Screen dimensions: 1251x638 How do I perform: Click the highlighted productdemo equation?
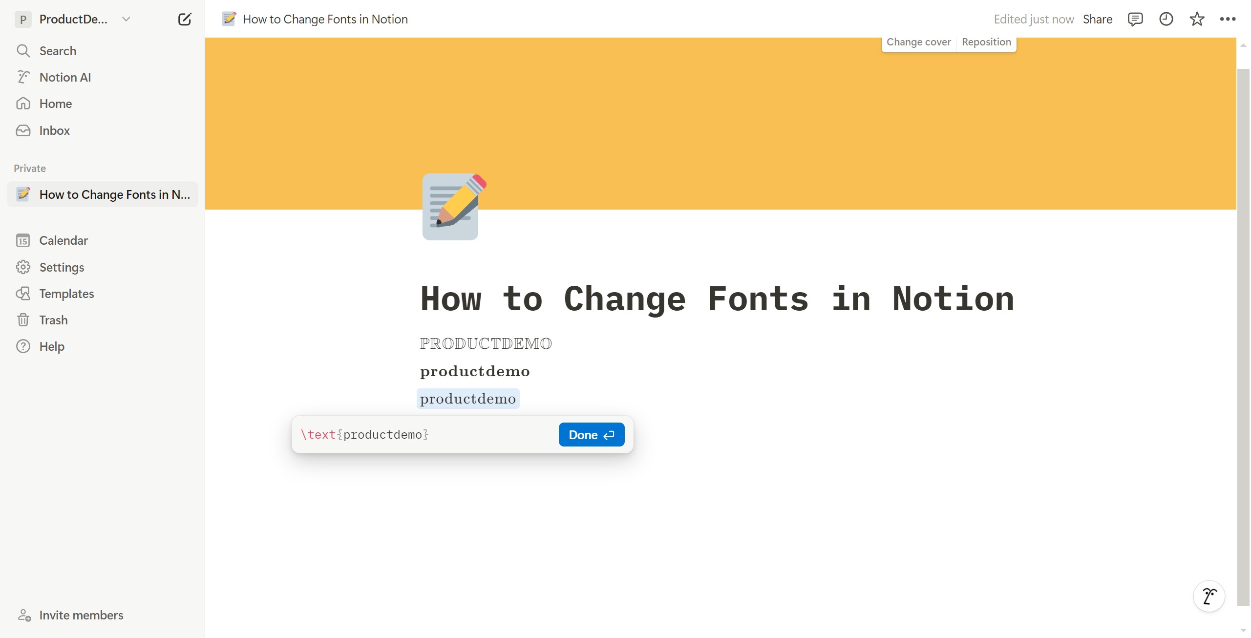pos(468,399)
